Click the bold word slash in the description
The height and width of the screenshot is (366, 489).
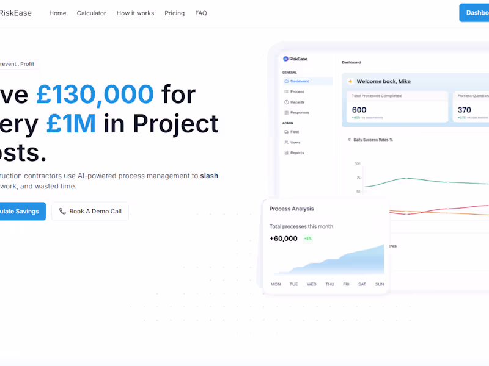click(209, 176)
